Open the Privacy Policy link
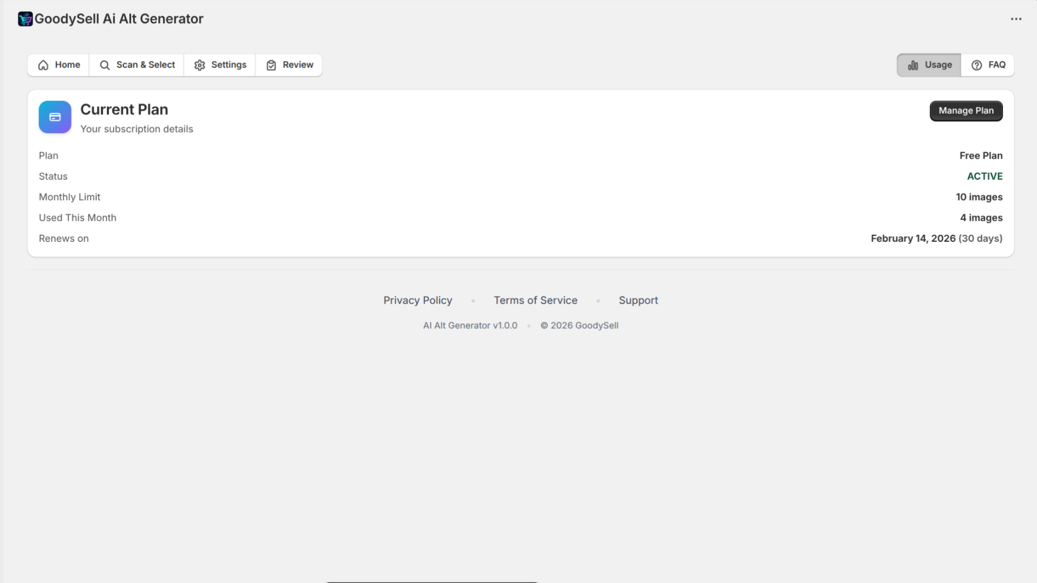This screenshot has width=1037, height=583. pos(418,300)
